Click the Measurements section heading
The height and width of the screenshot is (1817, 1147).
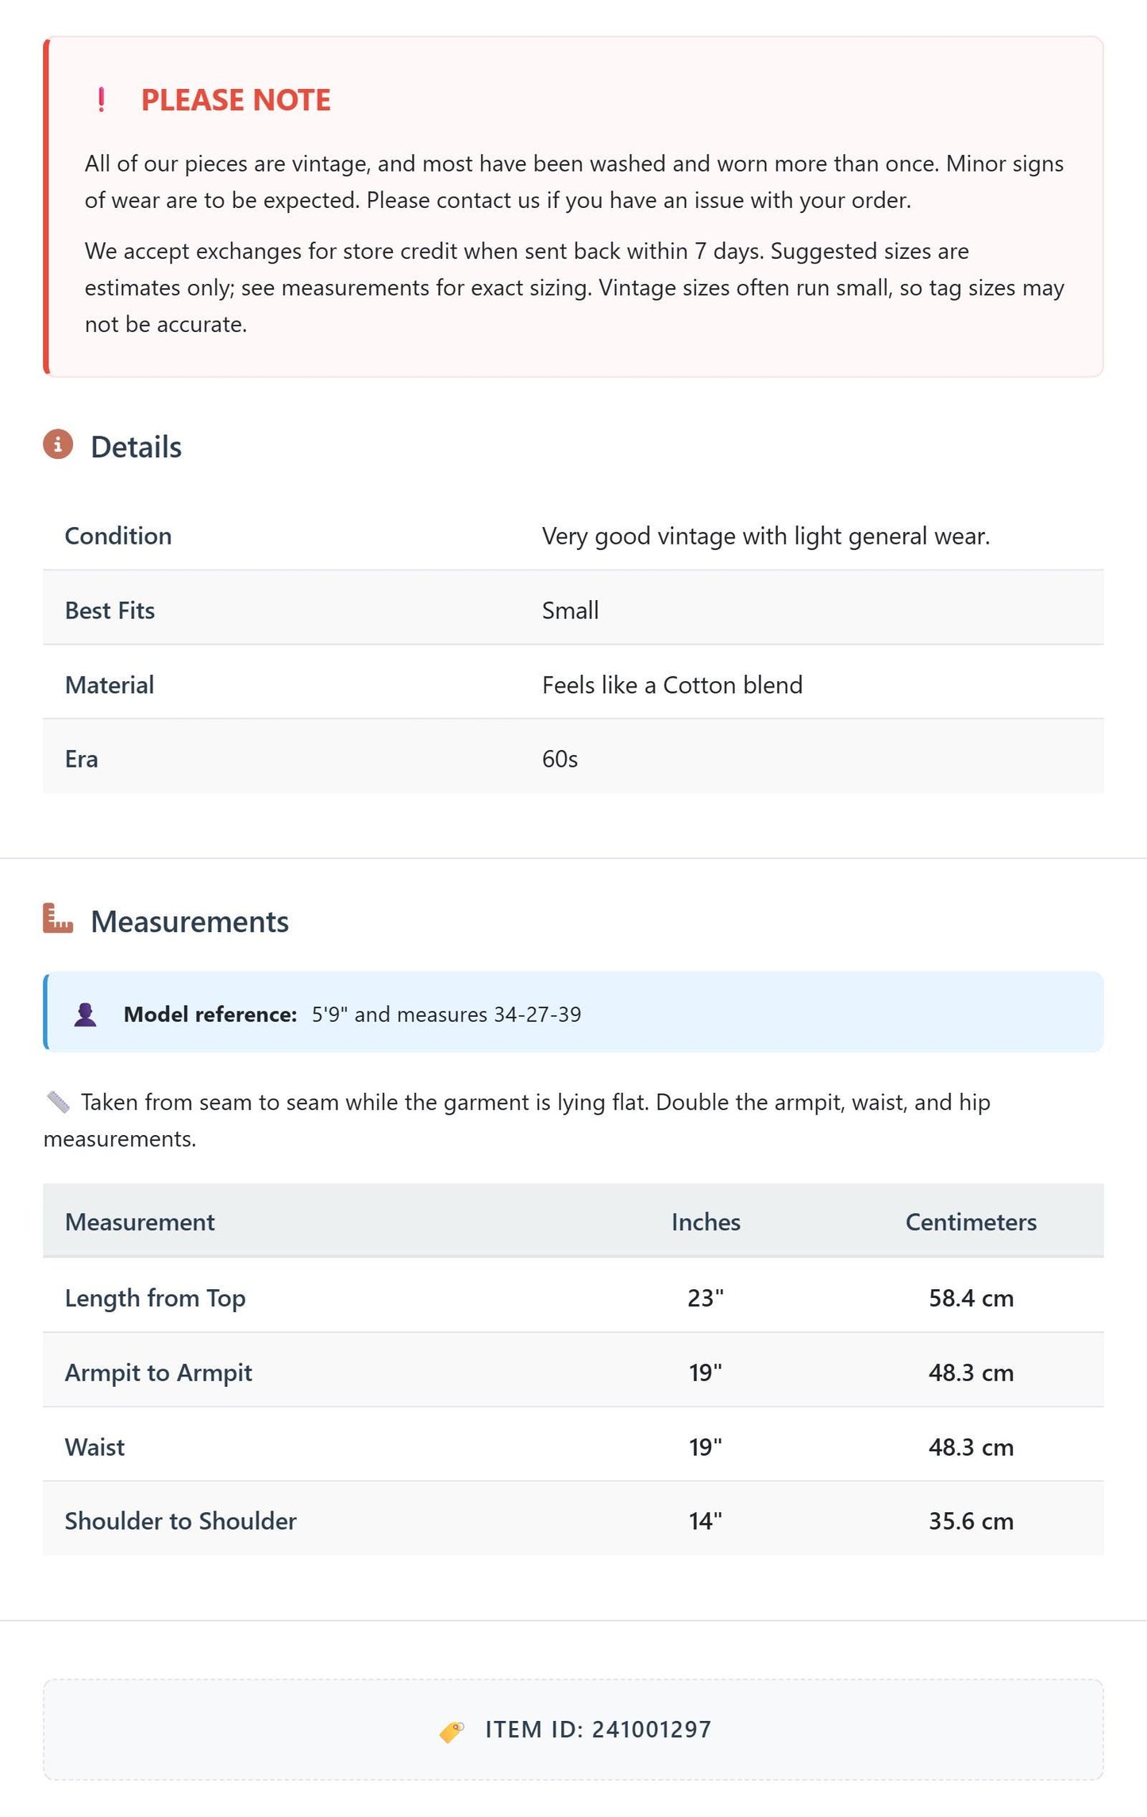tap(190, 922)
